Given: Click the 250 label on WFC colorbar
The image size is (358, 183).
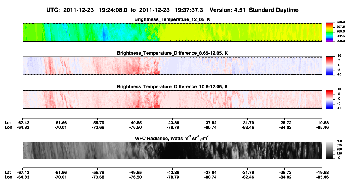Looking at the screenshot, I should point(340,150).
